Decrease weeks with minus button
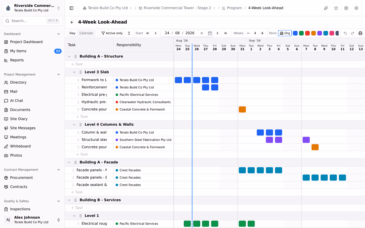The image size is (365, 228). tap(248, 33)
